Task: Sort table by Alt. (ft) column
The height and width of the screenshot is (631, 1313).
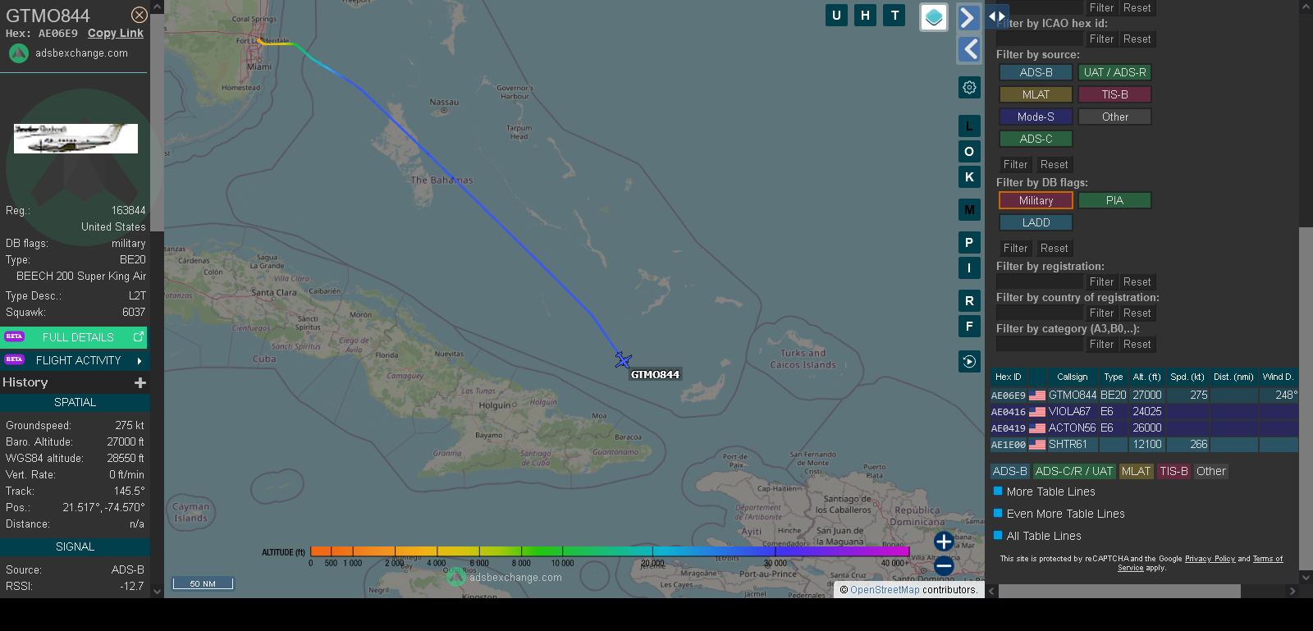Action: (1146, 377)
